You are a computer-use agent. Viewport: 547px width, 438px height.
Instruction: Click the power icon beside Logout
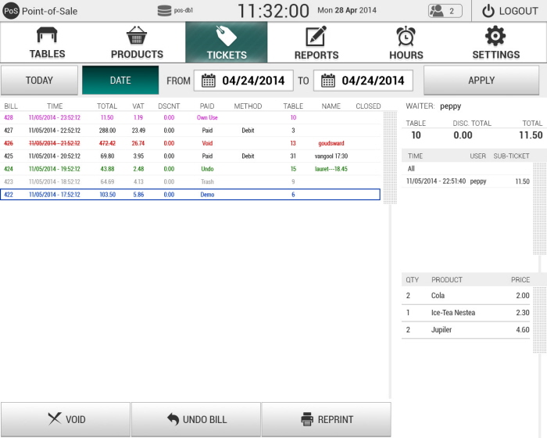pos(488,11)
